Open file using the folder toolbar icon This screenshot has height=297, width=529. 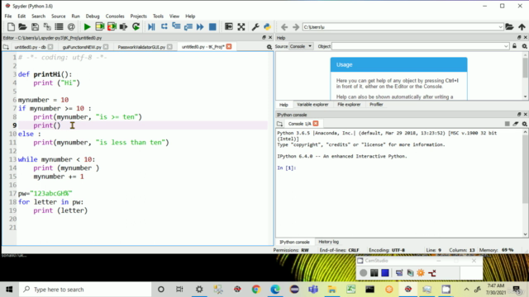[22, 27]
